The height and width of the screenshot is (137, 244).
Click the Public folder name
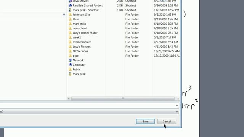[x=77, y=69]
